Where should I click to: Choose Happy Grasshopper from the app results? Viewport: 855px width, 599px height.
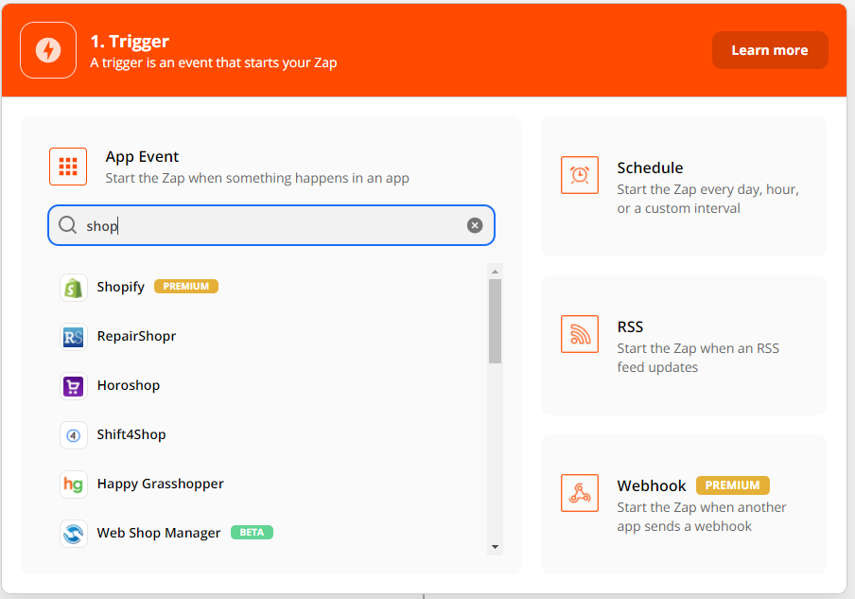[161, 484]
